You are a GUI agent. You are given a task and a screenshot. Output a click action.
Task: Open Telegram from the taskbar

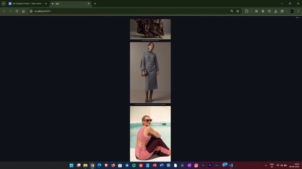[x=127, y=165]
